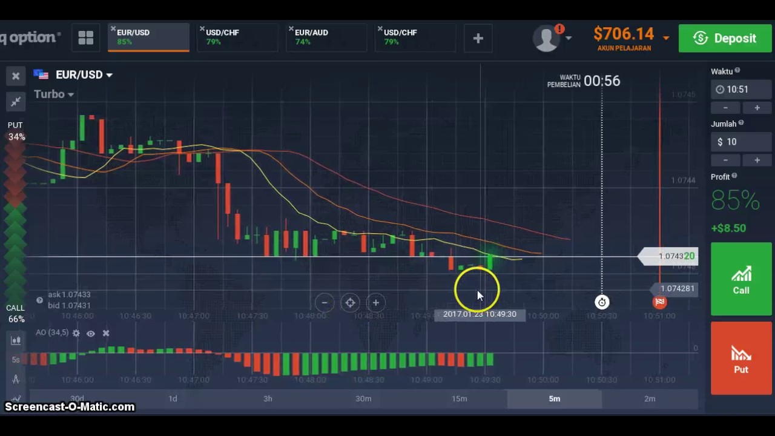Select the EUR/USD 85% tab

click(x=148, y=38)
